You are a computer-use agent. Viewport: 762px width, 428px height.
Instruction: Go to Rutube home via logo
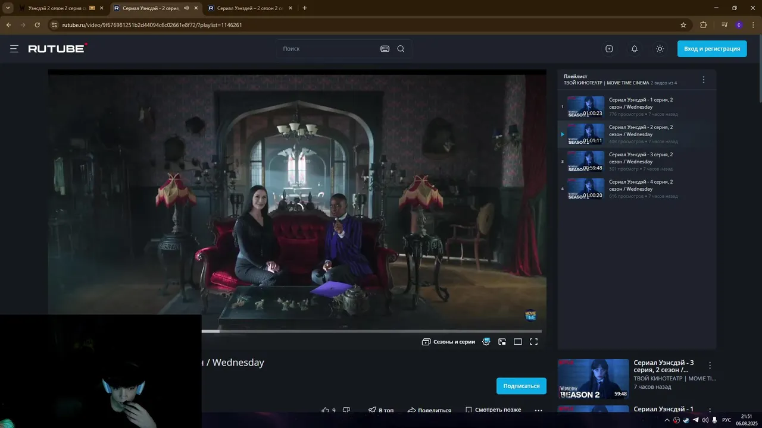click(58, 49)
